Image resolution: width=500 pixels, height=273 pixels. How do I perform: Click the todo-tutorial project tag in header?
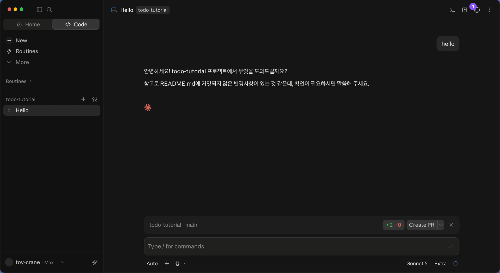(153, 10)
